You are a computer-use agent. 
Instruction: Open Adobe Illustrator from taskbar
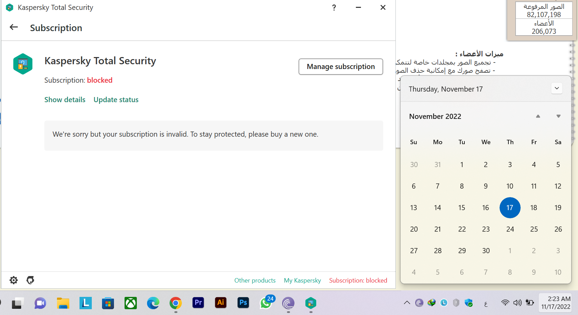(221, 303)
